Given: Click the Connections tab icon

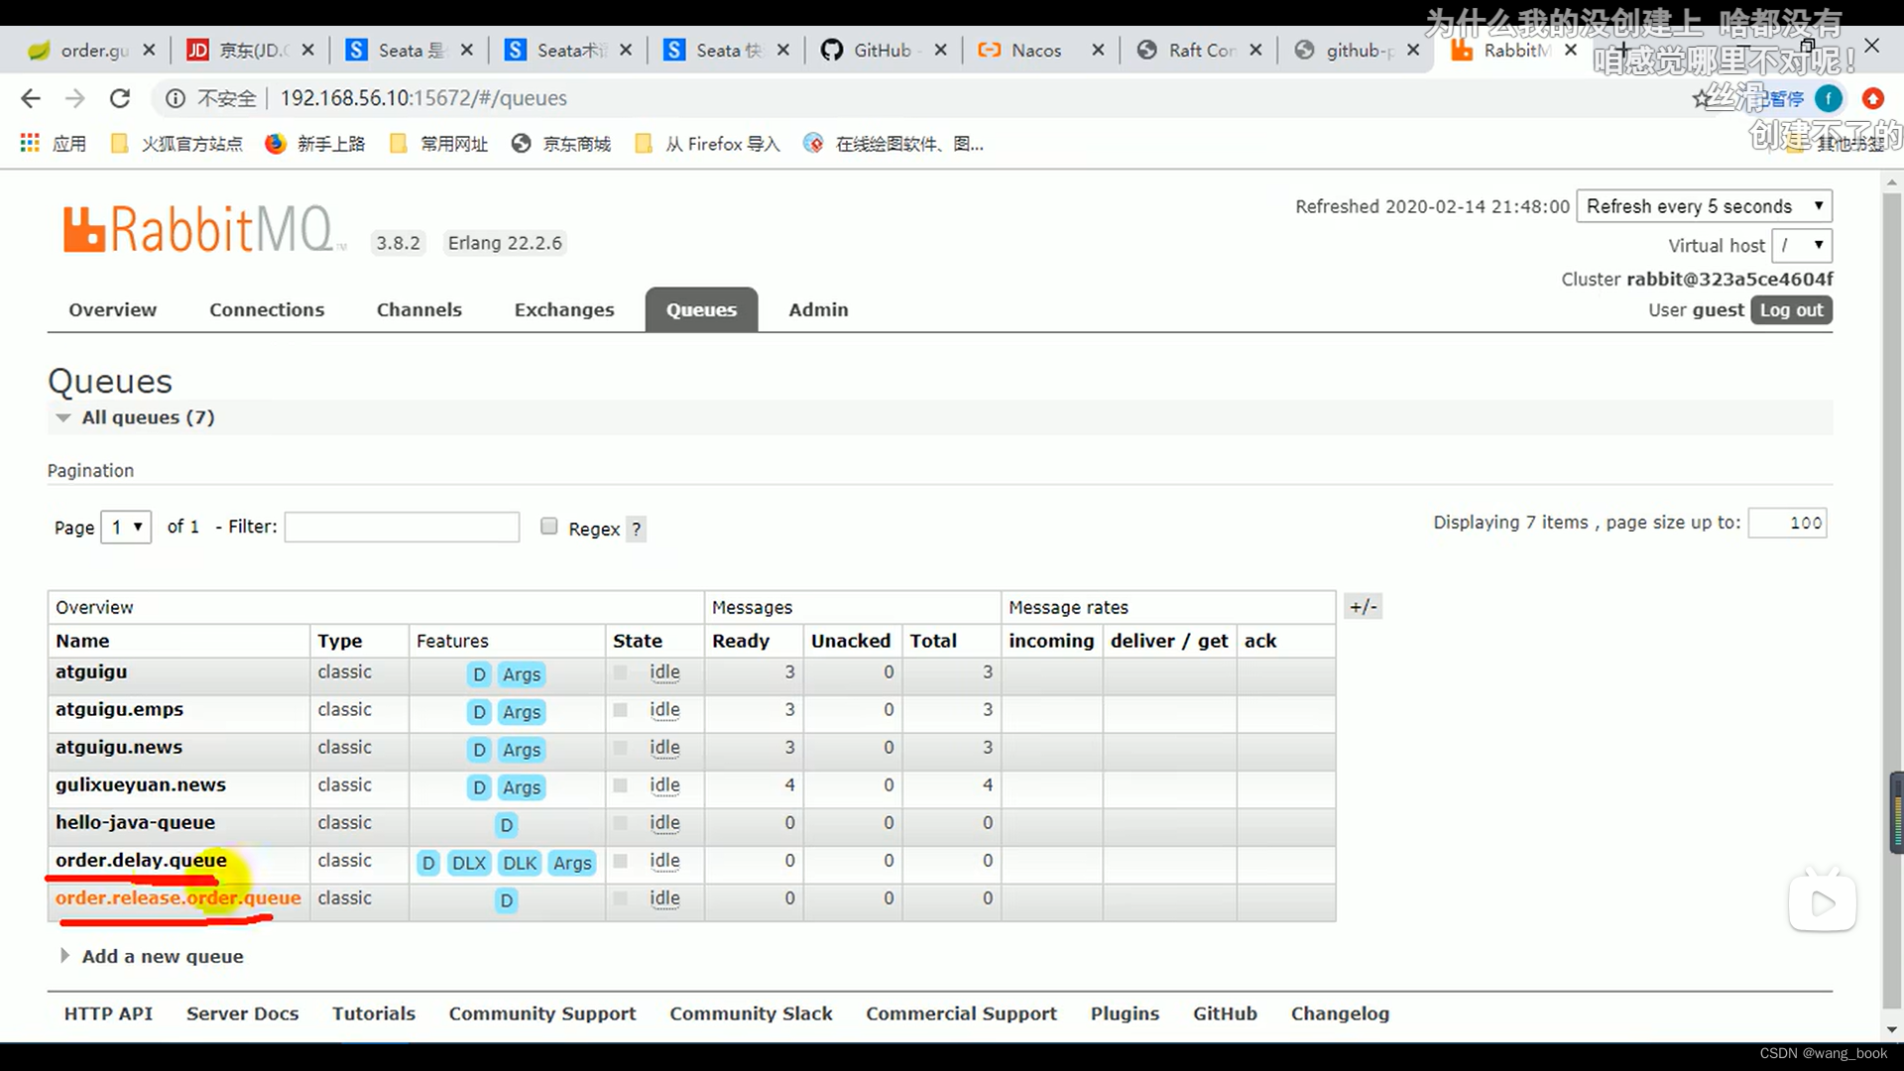Looking at the screenshot, I should pyautogui.click(x=267, y=308).
